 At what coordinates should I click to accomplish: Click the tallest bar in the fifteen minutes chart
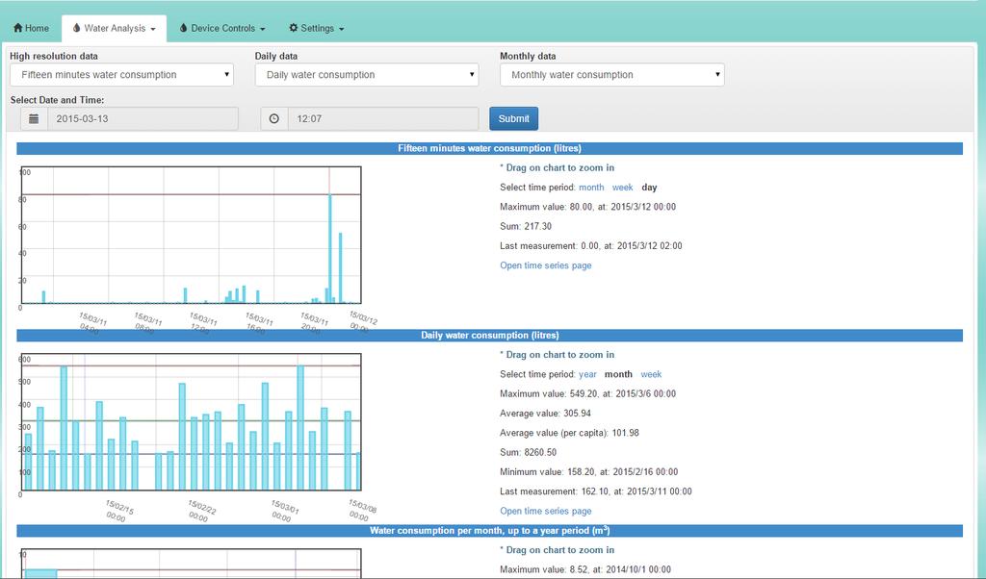tap(329, 249)
